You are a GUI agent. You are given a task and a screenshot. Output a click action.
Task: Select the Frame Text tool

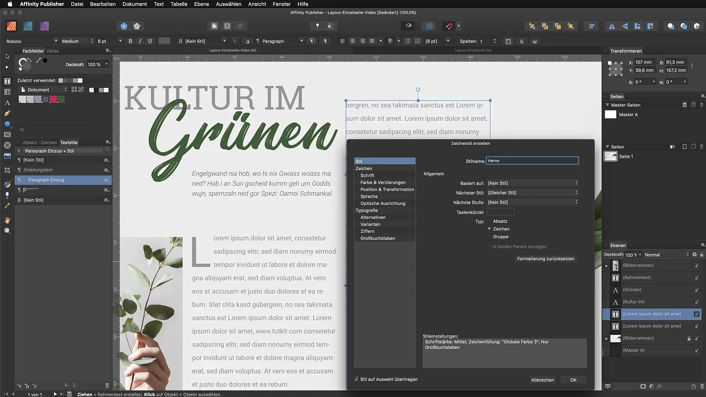[7, 81]
